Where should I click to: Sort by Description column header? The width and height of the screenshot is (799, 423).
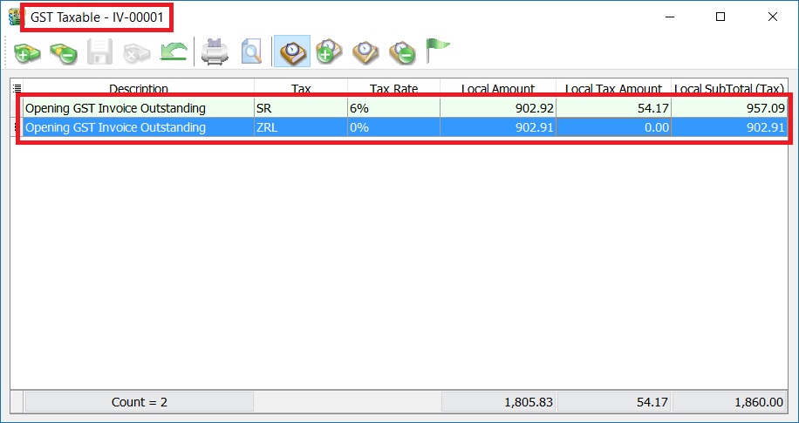click(139, 88)
